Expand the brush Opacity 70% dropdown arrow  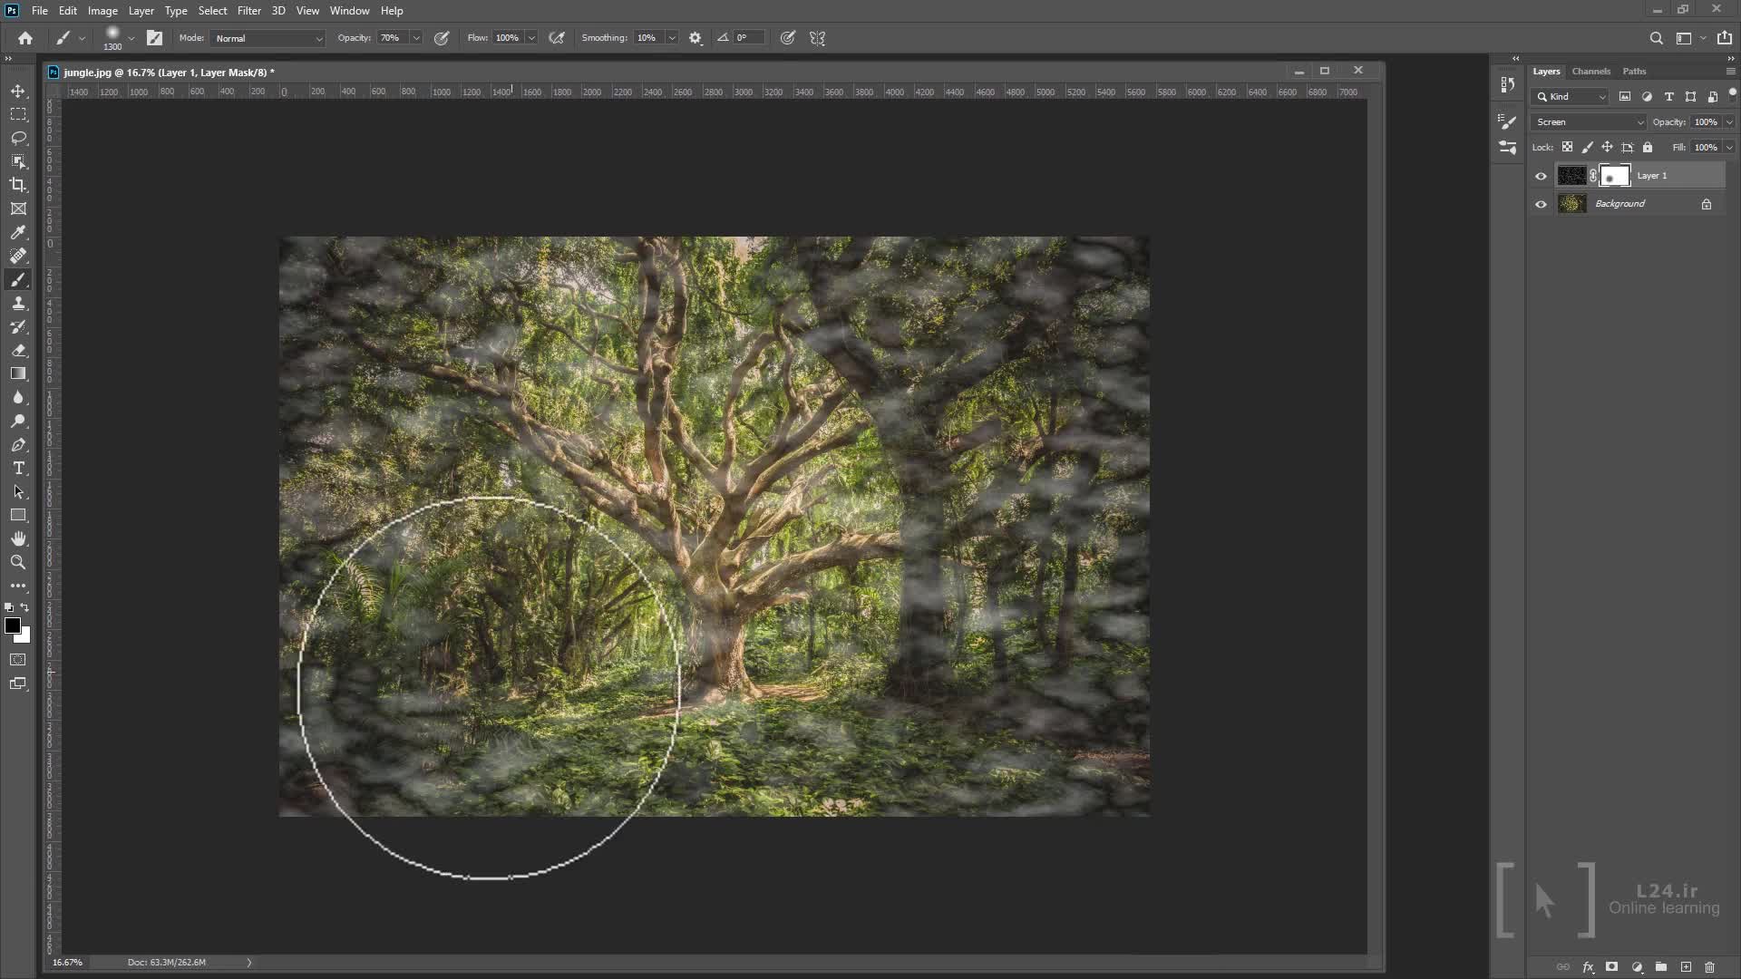click(x=416, y=38)
